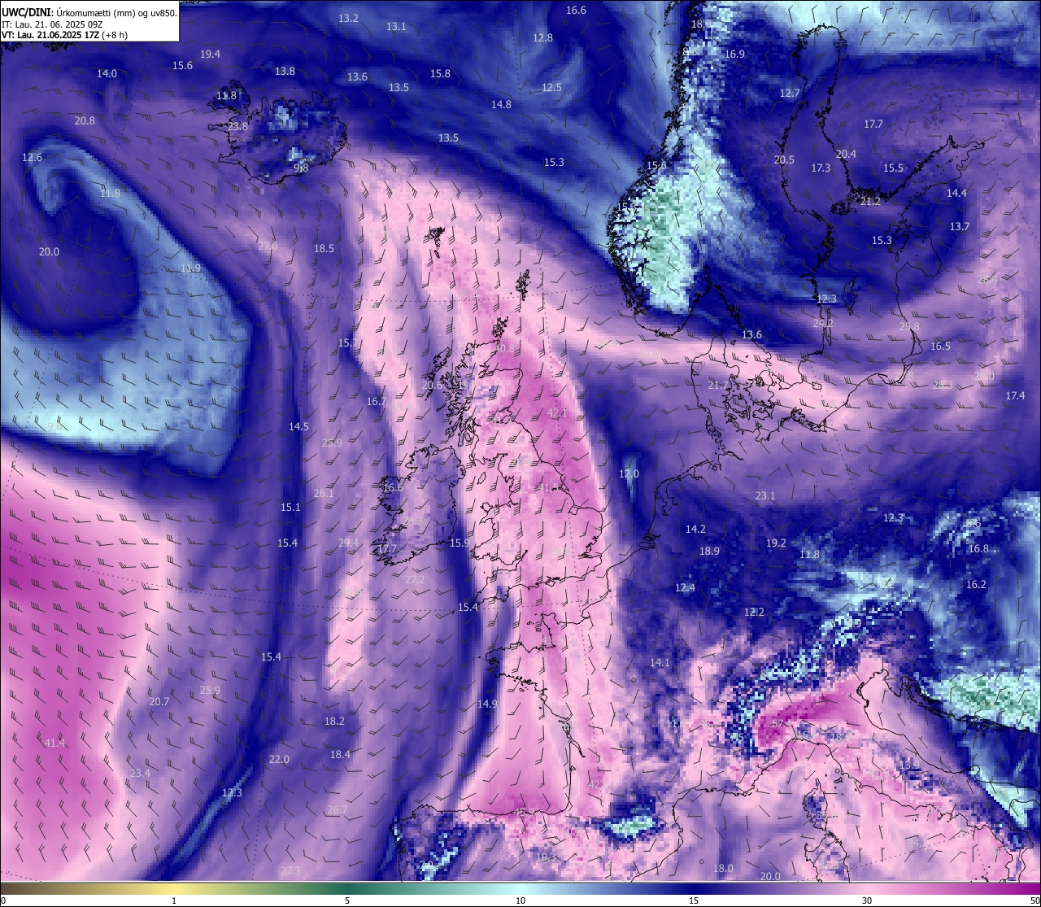This screenshot has height=907, width=1041.
Task: Click the map value 42.1 over the North Sea
Action: tap(557, 412)
